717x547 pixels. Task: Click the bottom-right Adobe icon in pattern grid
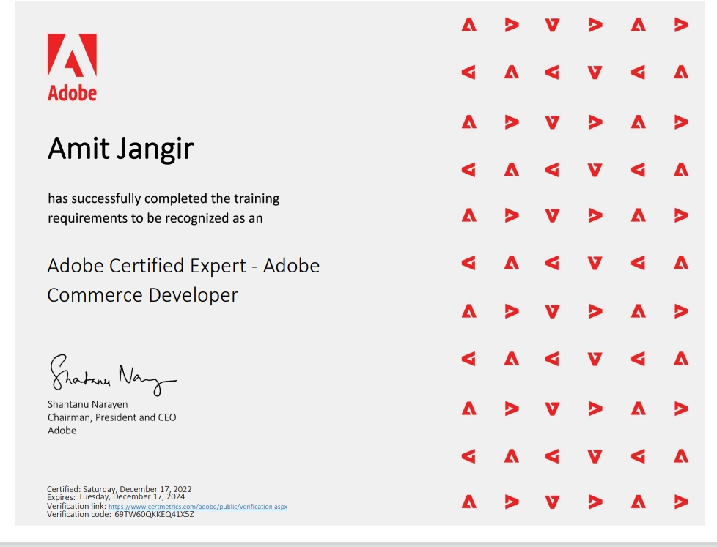[681, 502]
